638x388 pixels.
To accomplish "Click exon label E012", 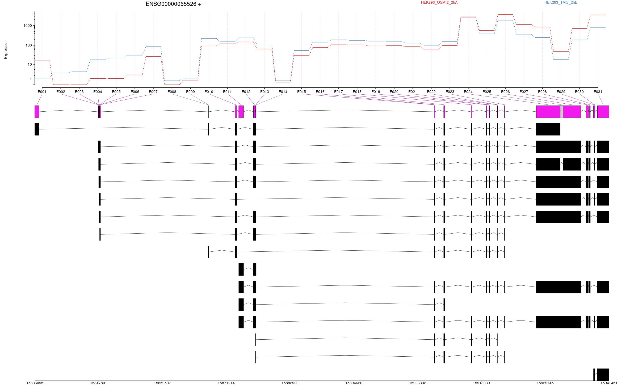I will (246, 92).
